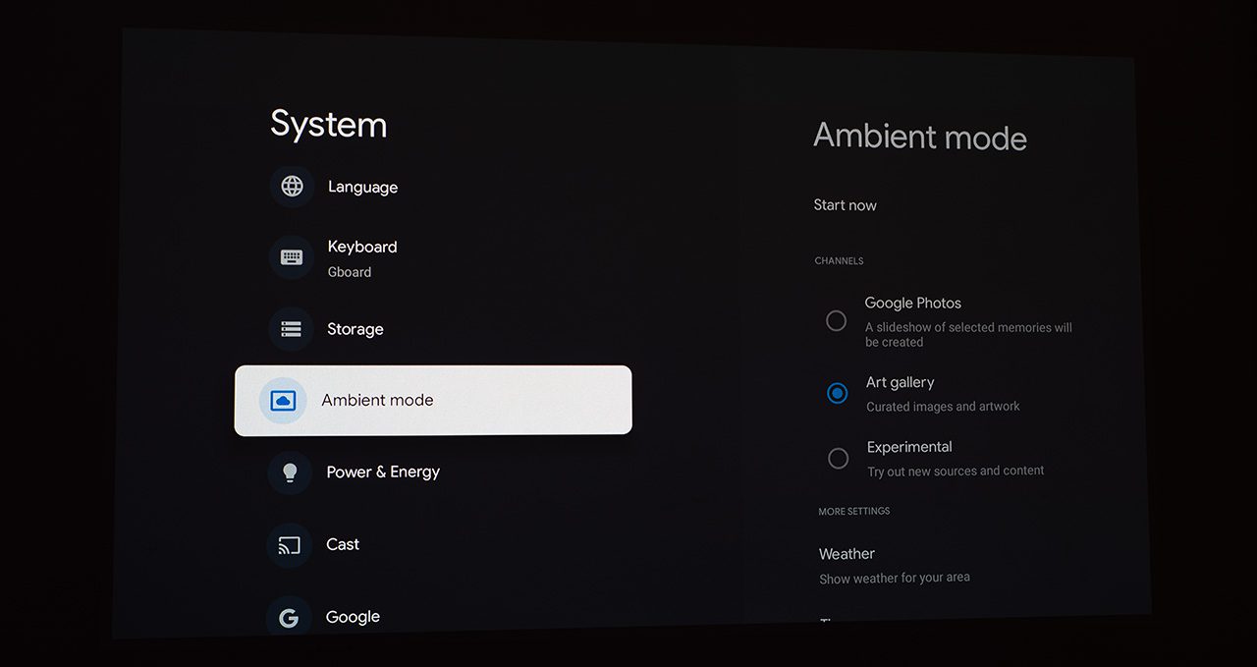Click the Ambient mode picture icon
Screen dimensions: 1257x667
pyautogui.click(x=283, y=401)
